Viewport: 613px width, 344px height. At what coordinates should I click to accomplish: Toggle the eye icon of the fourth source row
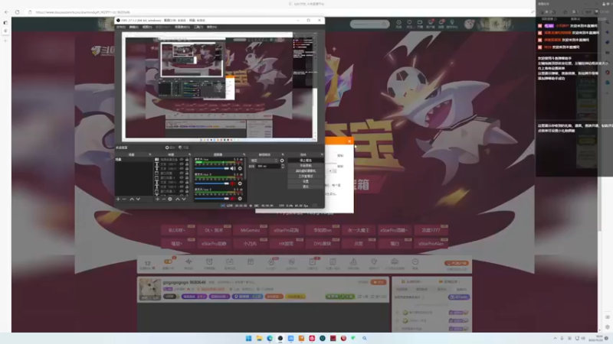point(182,173)
